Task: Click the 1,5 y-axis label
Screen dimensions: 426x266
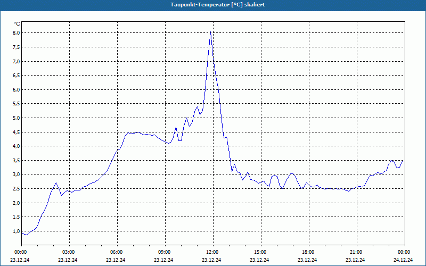Action: click(17, 217)
